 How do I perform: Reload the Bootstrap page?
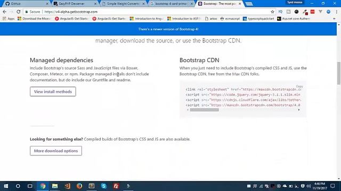19,12
